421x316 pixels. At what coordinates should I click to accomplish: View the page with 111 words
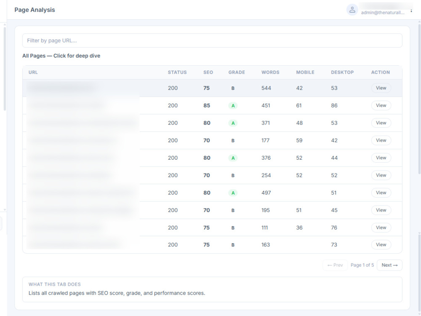(x=381, y=228)
